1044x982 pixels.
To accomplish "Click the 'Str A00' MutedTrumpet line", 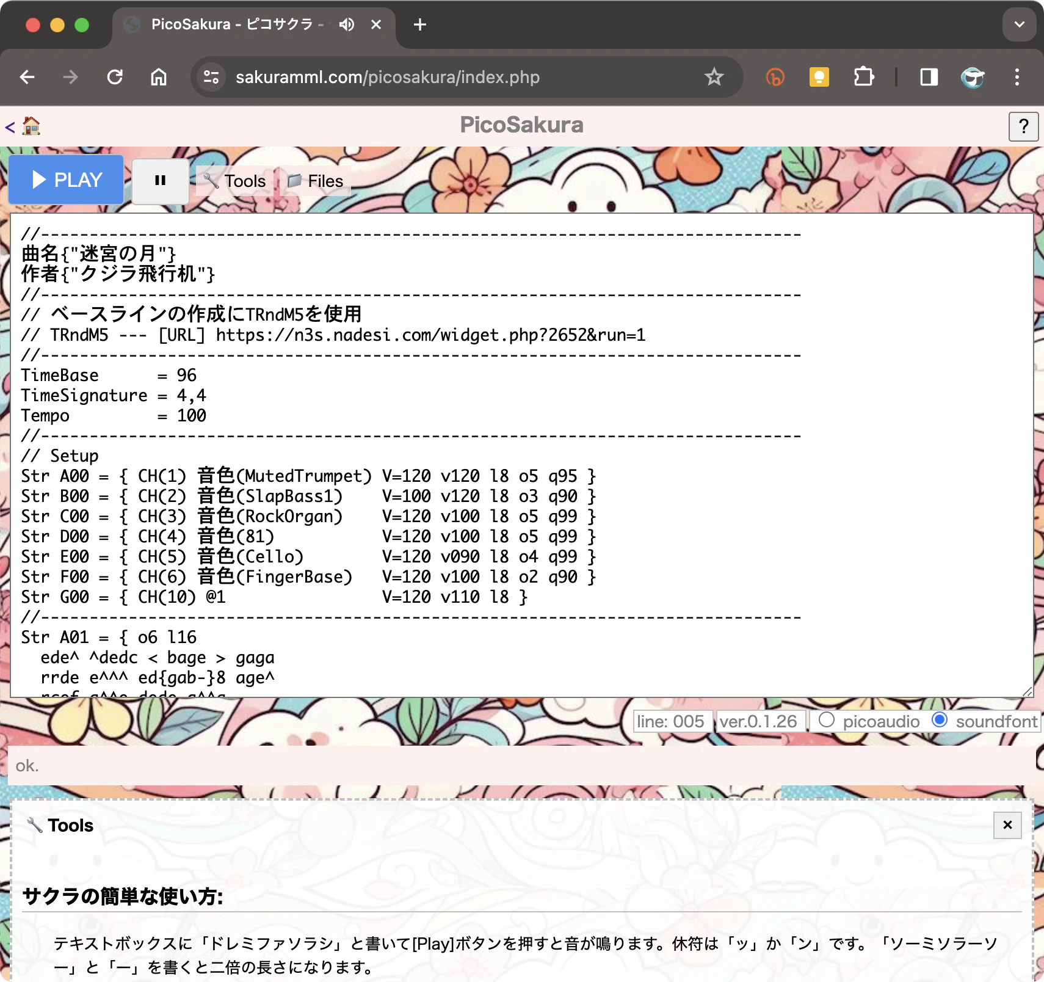I will point(308,476).
